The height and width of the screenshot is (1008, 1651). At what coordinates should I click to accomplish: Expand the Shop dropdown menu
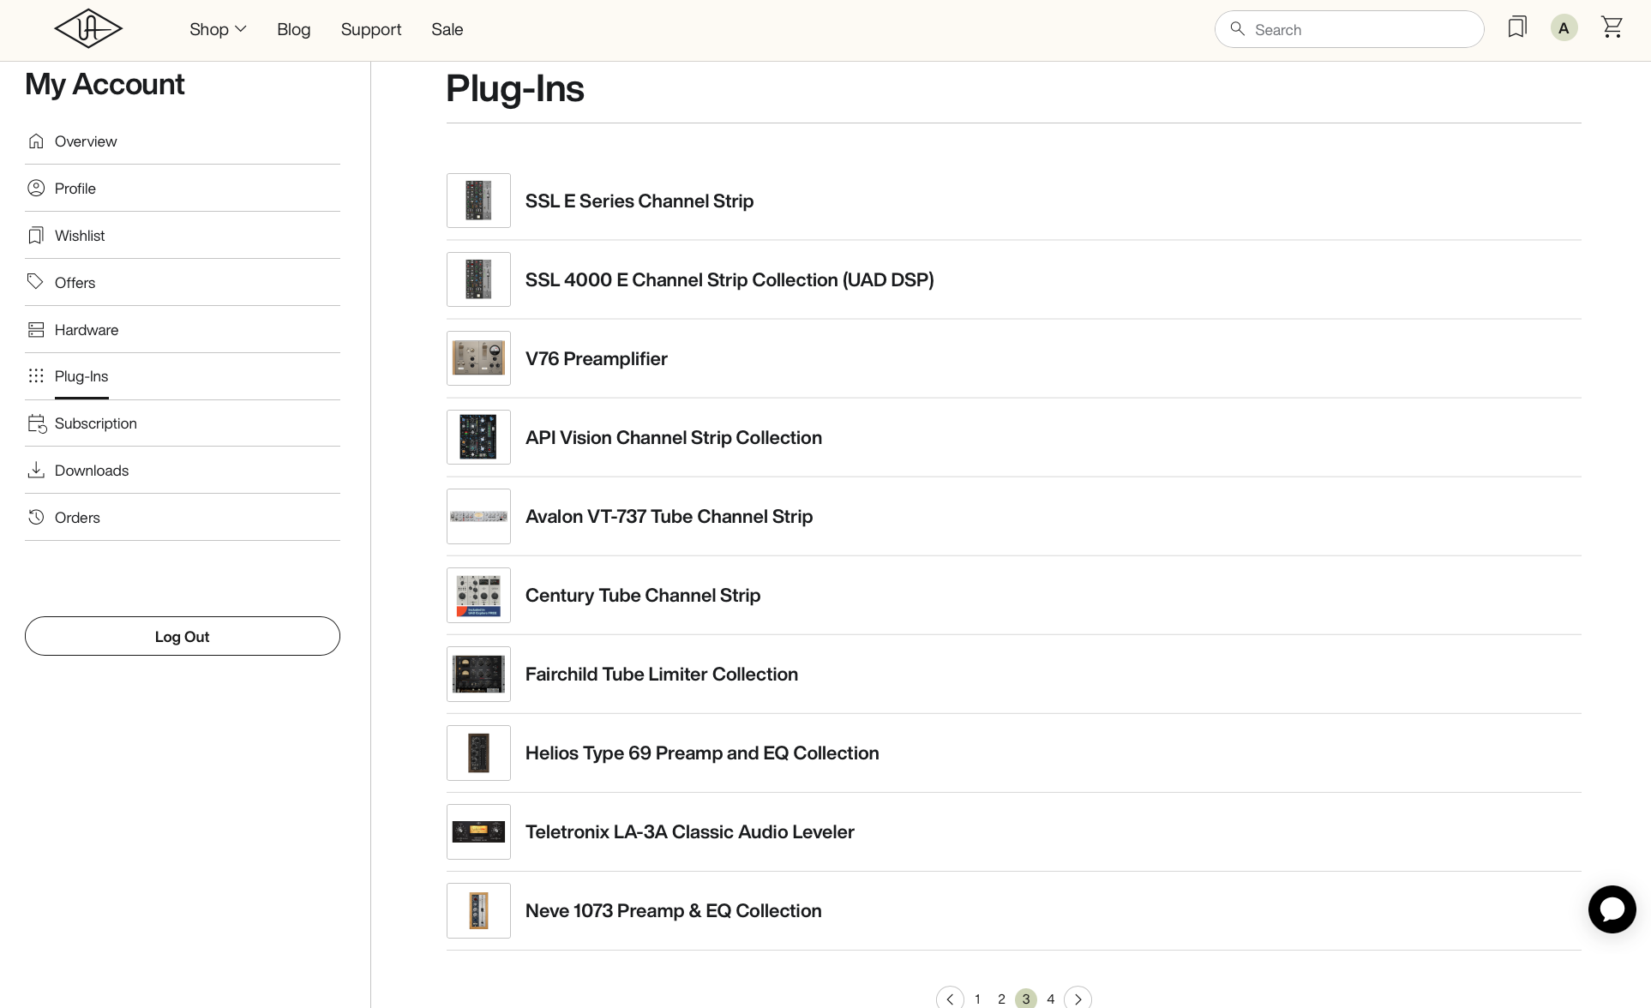[218, 29]
